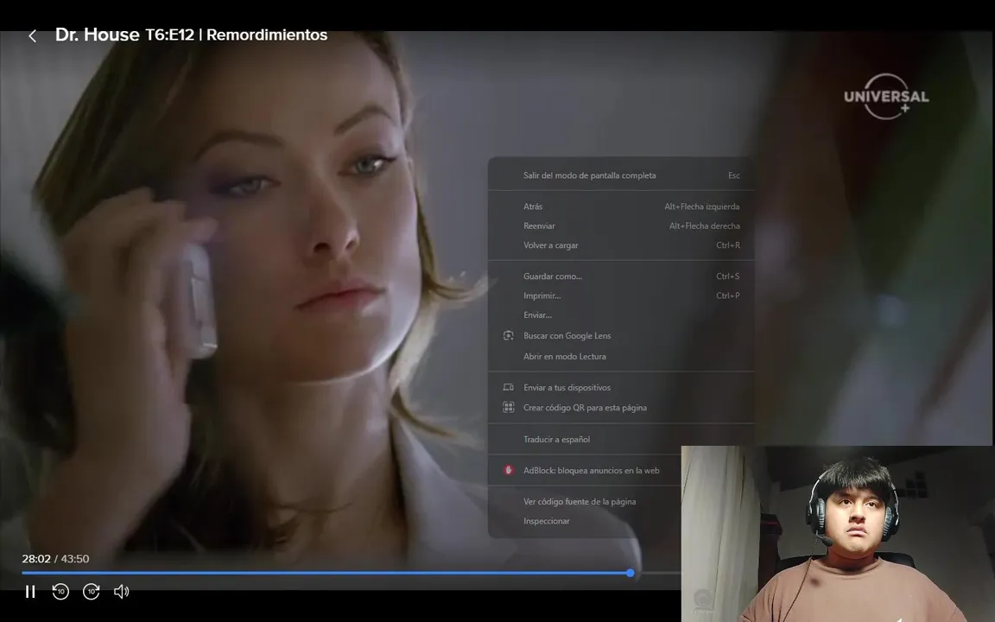Choose Atrás in the context menu
The width and height of the screenshot is (995, 622).
(621, 206)
